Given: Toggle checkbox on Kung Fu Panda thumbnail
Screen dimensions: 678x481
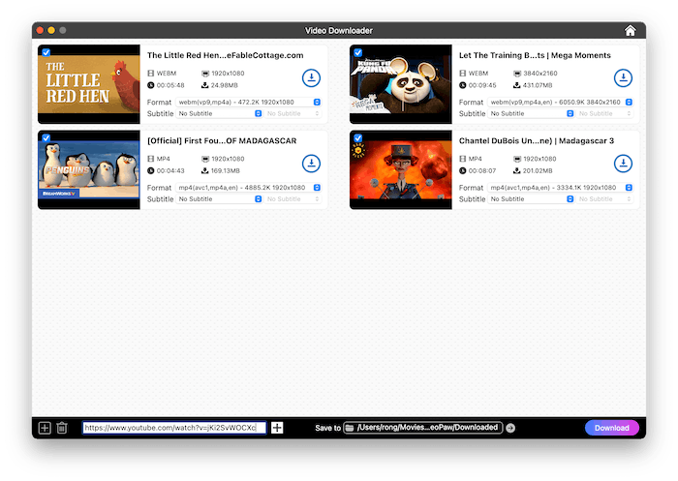Looking at the screenshot, I should click(358, 52).
